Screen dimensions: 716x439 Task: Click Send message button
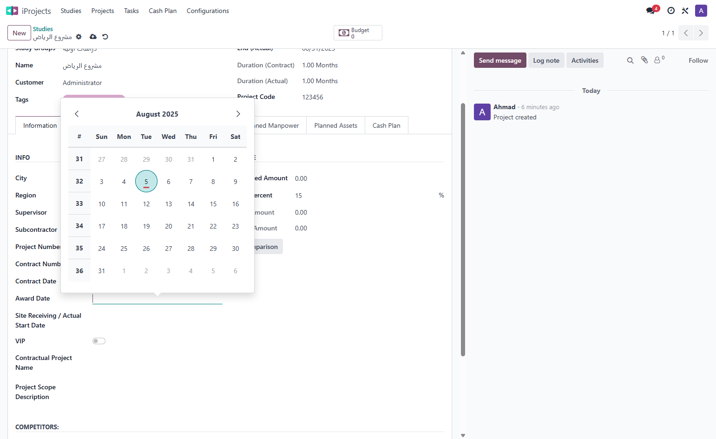click(500, 60)
